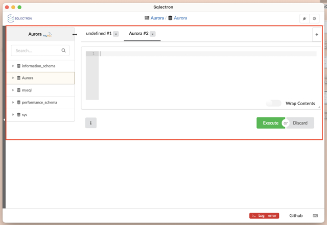Click the Wrap Contents label

click(300, 104)
